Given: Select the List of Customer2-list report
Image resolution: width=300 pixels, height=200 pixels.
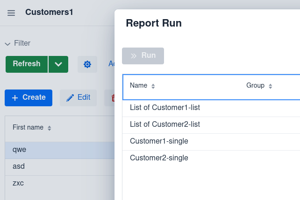Looking at the screenshot, I should click(x=165, y=124).
